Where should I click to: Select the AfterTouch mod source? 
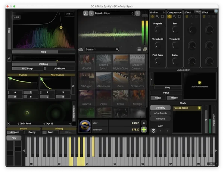(160, 113)
